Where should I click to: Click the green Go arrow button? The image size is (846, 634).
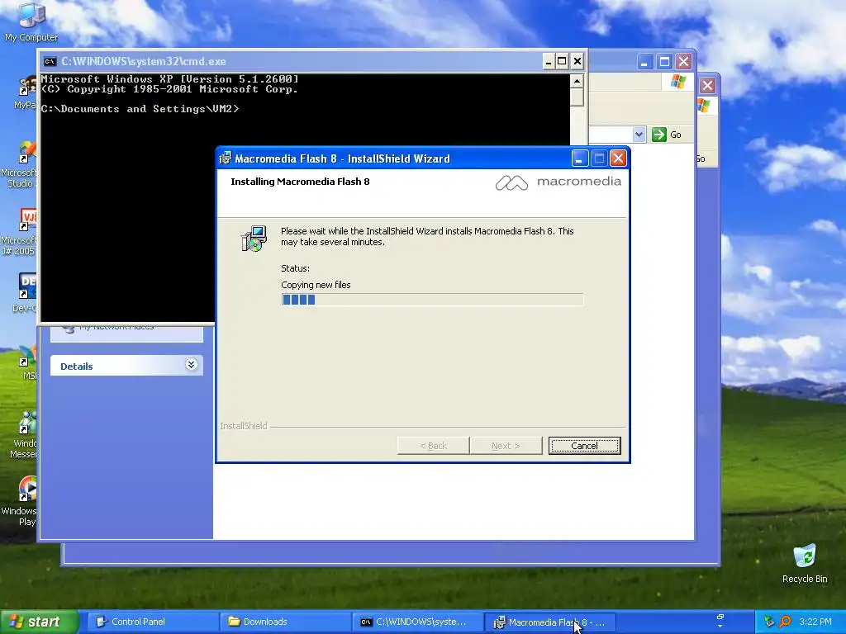click(658, 135)
